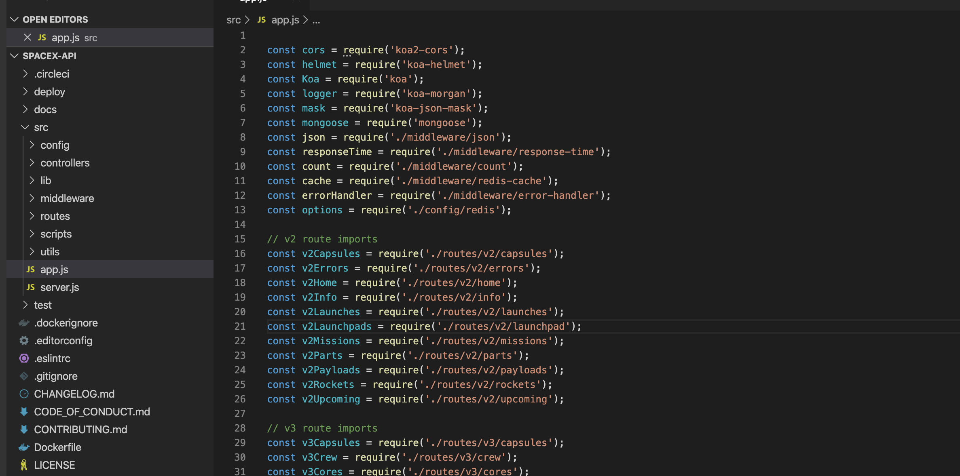Expand the routes folder
The width and height of the screenshot is (960, 476).
pos(32,216)
